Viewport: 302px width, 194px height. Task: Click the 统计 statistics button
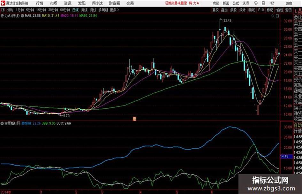tap(243, 10)
